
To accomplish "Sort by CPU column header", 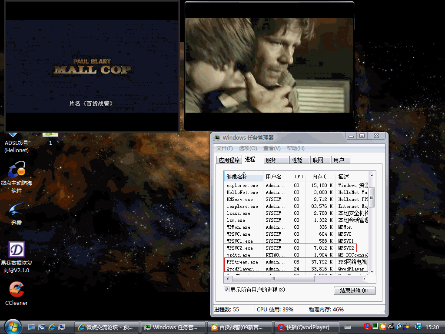I will pos(298,177).
